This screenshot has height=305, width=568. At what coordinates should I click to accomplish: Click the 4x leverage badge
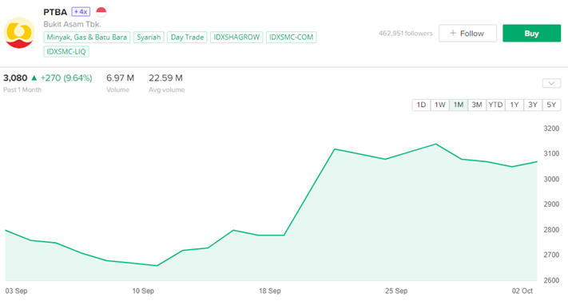click(81, 12)
